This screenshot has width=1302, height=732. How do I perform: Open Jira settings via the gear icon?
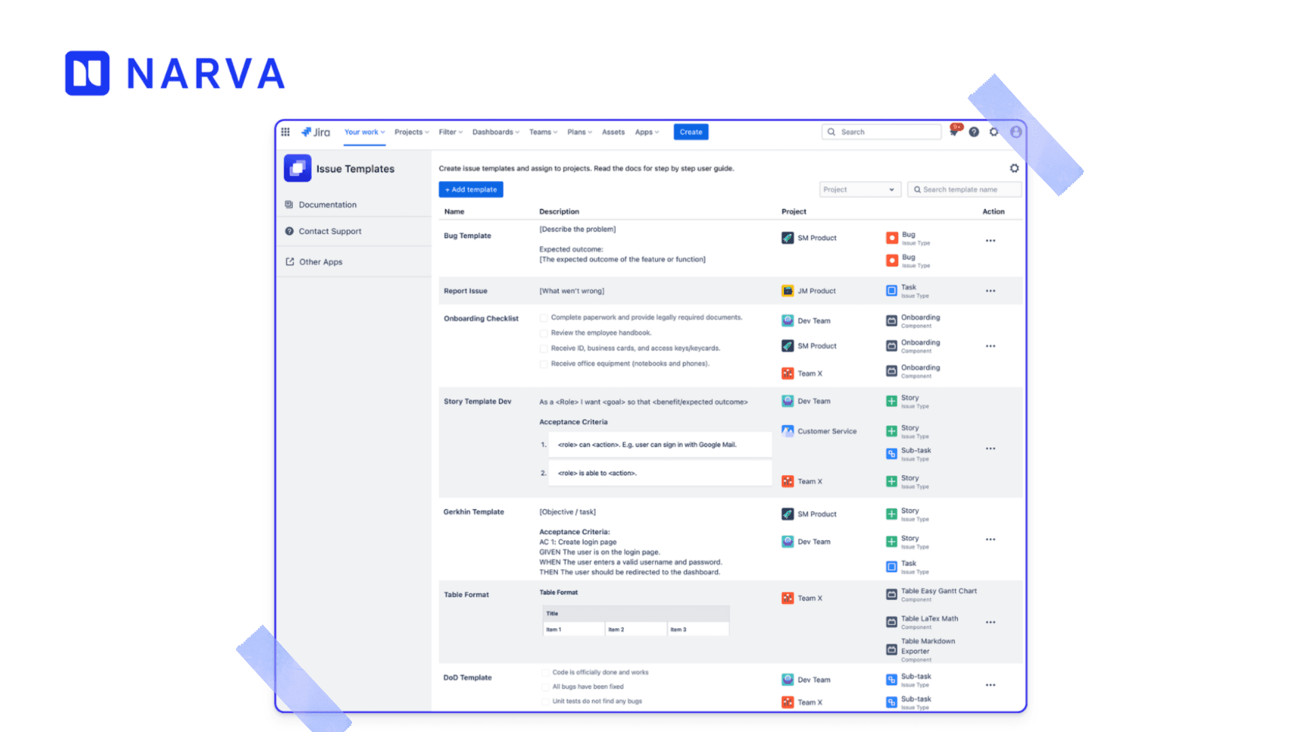pos(994,132)
